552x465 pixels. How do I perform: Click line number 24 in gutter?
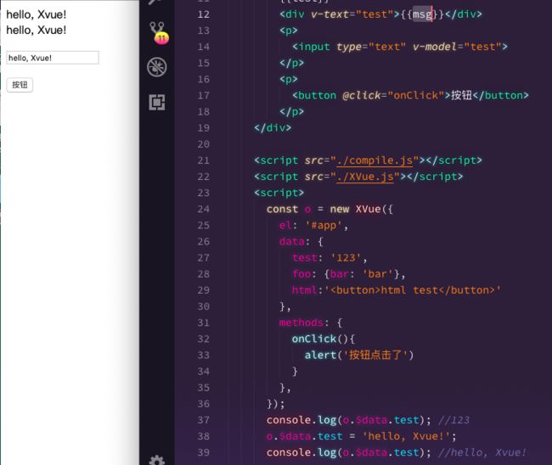pos(204,209)
